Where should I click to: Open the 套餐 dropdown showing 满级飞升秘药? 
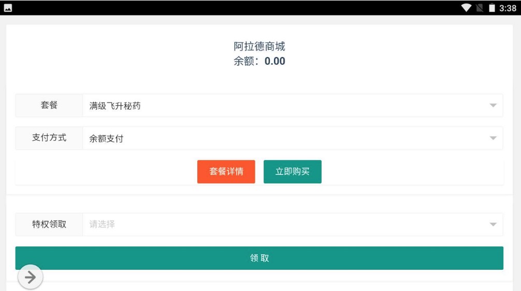(x=293, y=105)
